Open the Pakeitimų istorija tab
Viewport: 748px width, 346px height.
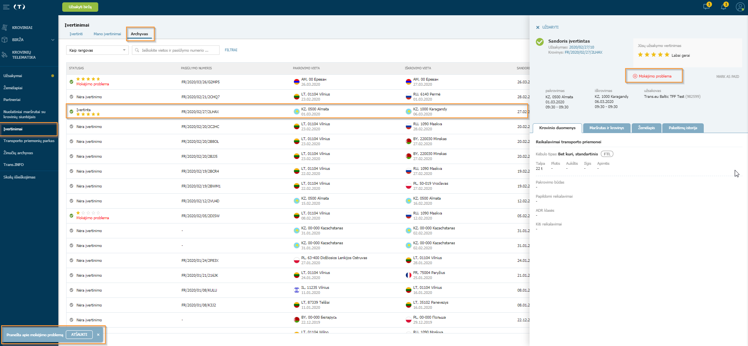click(x=683, y=128)
